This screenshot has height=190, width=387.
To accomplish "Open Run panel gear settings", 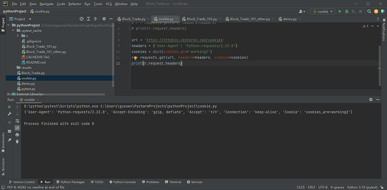I will 371,100.
